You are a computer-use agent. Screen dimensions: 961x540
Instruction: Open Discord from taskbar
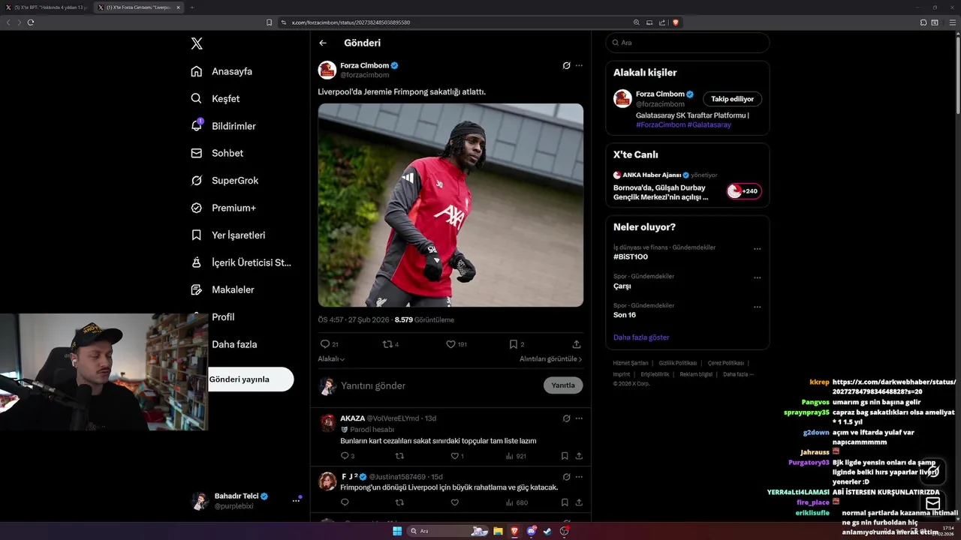[531, 531]
